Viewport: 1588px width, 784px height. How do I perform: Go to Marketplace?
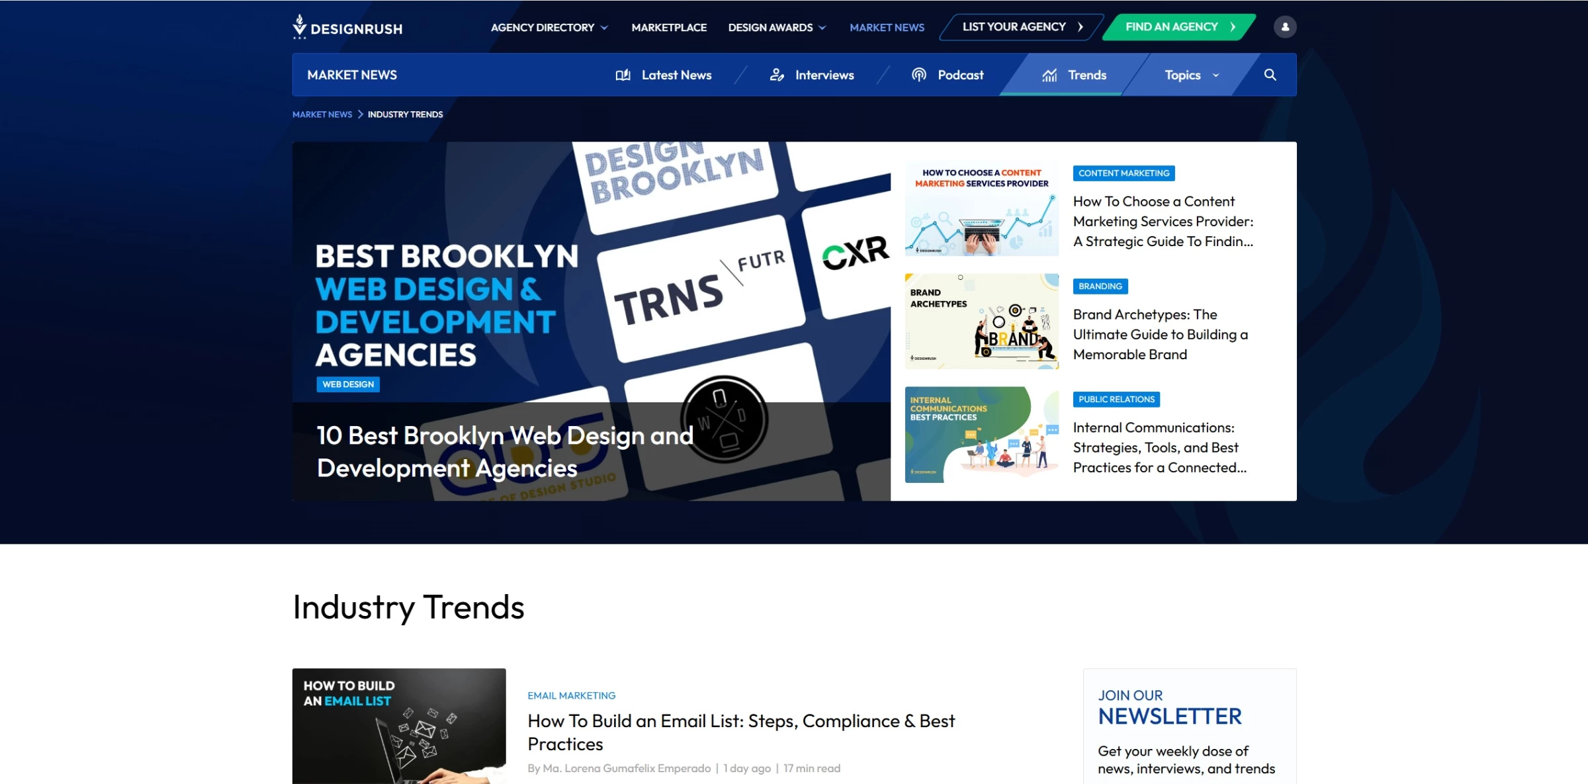click(x=669, y=28)
